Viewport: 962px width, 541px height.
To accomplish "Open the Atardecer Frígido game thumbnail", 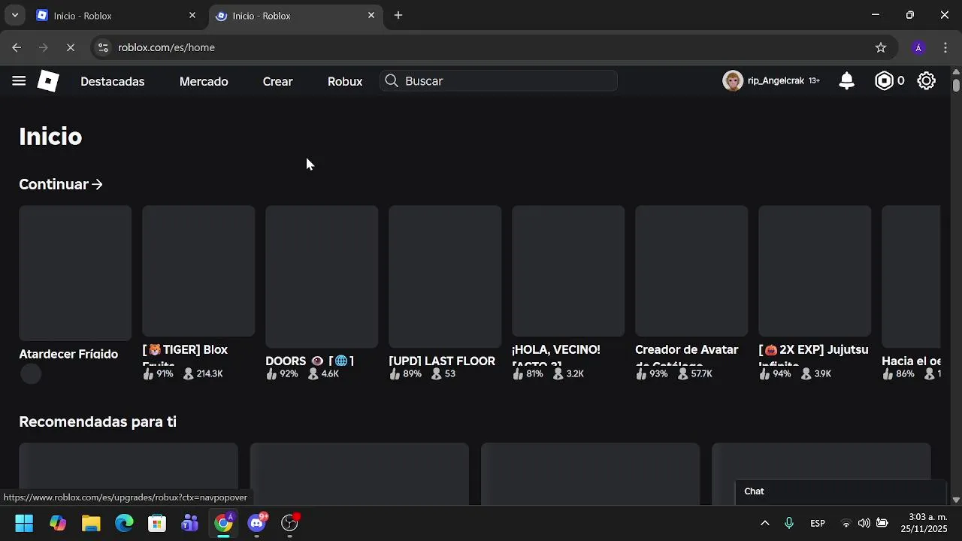I will click(75, 274).
